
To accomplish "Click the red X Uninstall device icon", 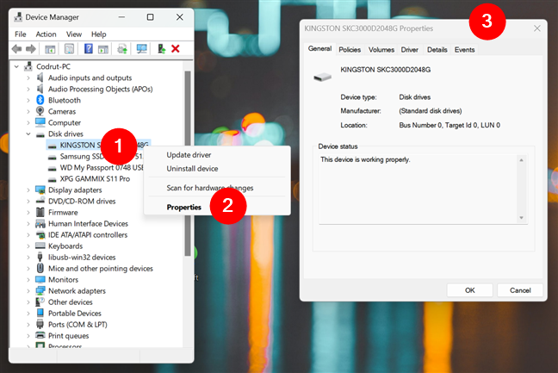I will pyautogui.click(x=176, y=49).
